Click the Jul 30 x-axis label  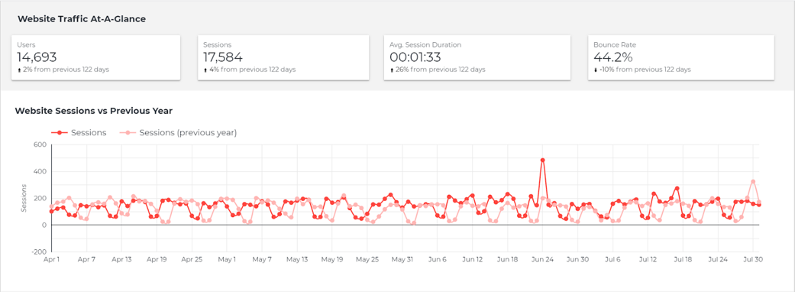pos(752,259)
